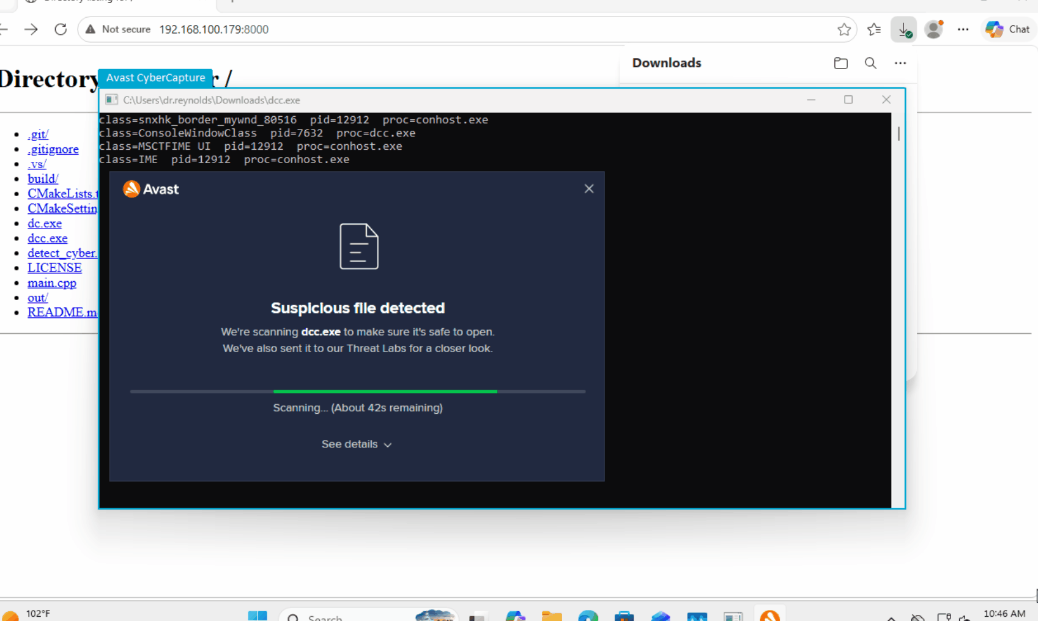Maximize the dcc.exe console window

848,100
